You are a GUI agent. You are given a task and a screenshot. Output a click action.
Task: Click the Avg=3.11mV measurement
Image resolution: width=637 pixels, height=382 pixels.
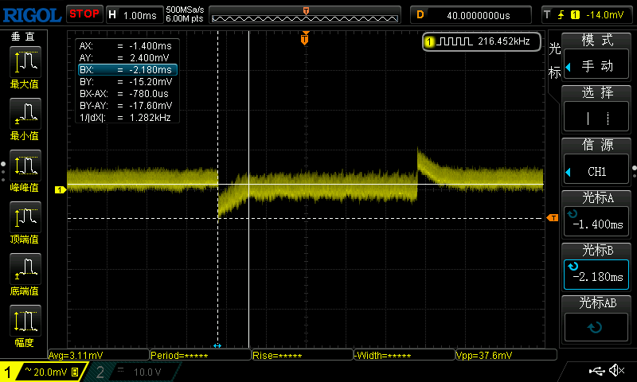coord(98,356)
